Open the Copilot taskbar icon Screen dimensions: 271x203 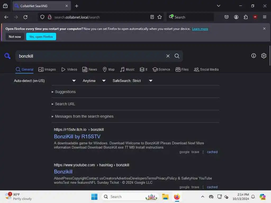[263, 197]
